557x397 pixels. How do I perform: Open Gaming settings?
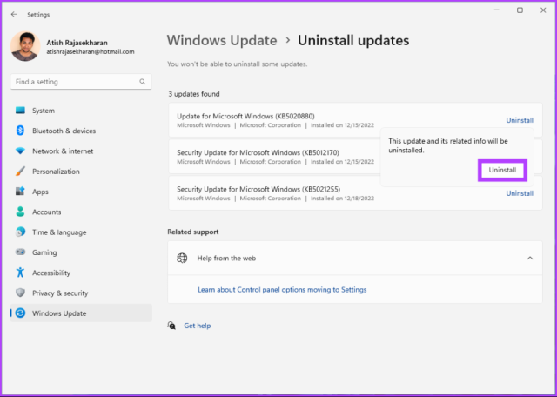tap(81, 252)
